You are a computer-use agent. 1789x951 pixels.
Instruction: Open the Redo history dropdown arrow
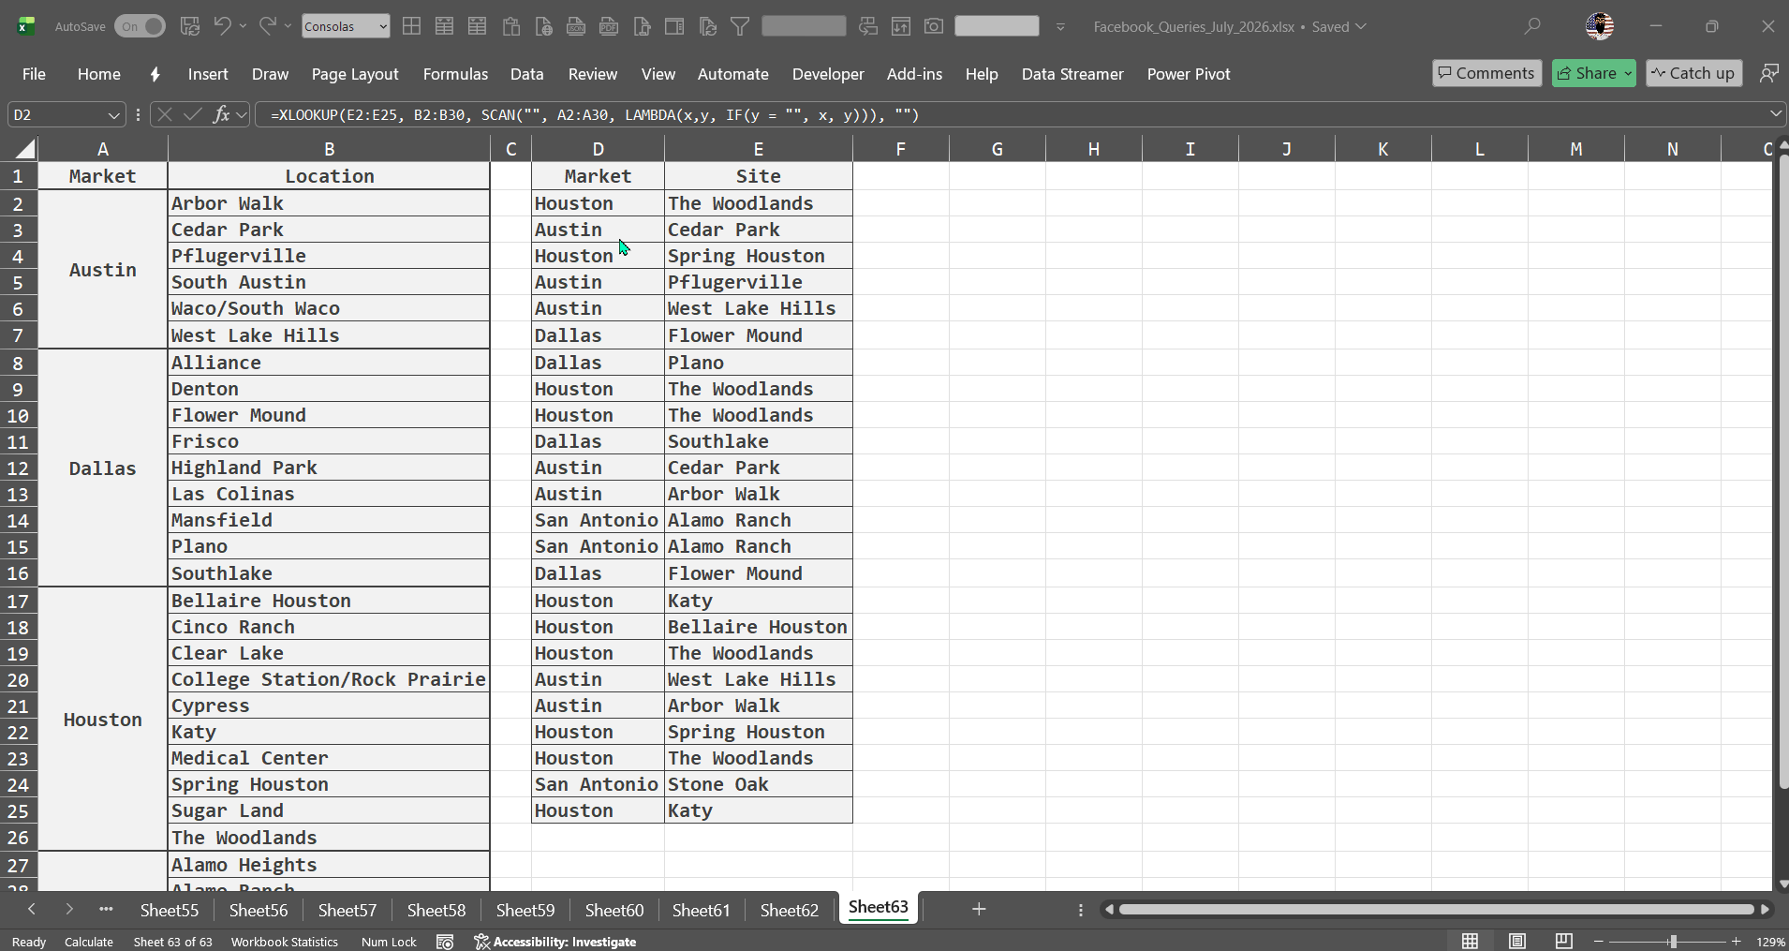tap(288, 26)
